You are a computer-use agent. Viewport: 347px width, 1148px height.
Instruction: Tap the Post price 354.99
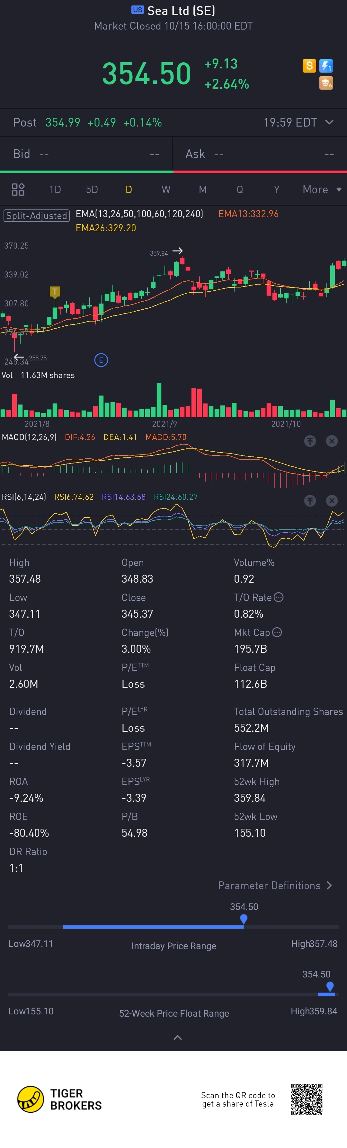(63, 122)
